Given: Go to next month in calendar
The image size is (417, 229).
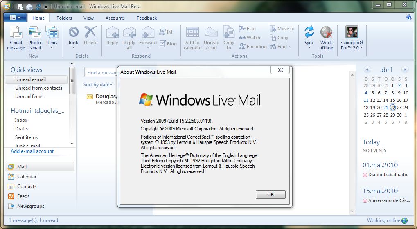Looking at the screenshot, I should tap(405, 70).
